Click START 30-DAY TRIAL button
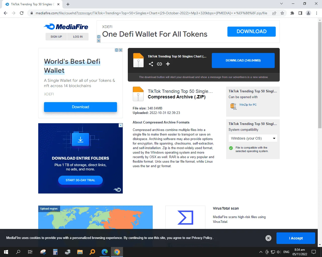This screenshot has height=257, width=322. (80, 180)
